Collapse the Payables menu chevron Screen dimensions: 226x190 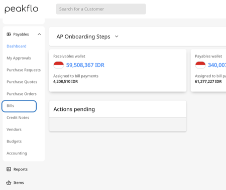(x=39, y=34)
